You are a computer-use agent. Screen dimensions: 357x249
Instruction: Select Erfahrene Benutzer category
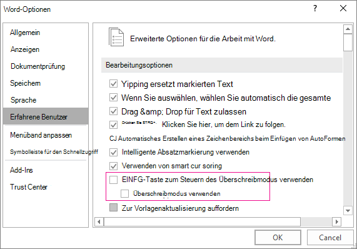(x=46, y=116)
